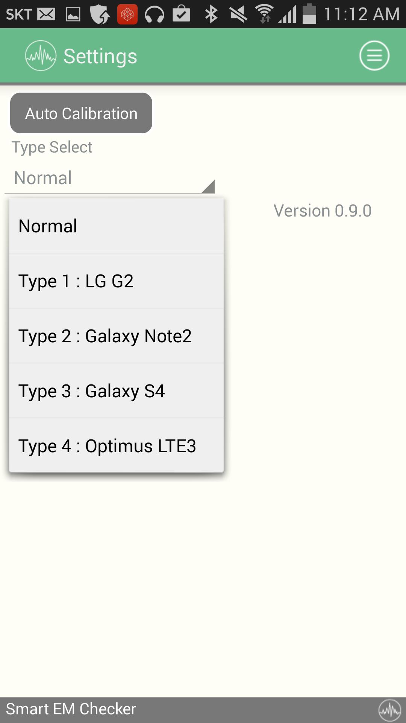Tap the picture notification icon
This screenshot has height=723, width=406.
(x=73, y=14)
